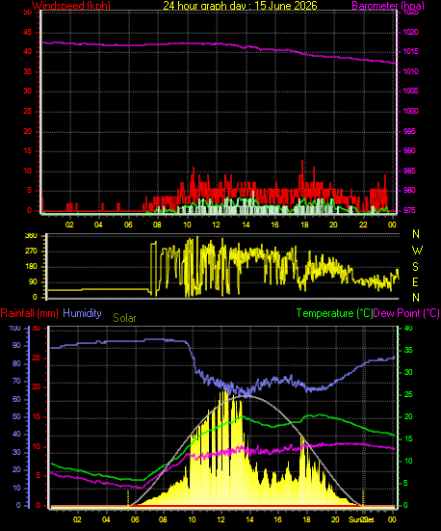Click the "980" barometer axis value
Viewport: 441px width, 531px height.
409,190
